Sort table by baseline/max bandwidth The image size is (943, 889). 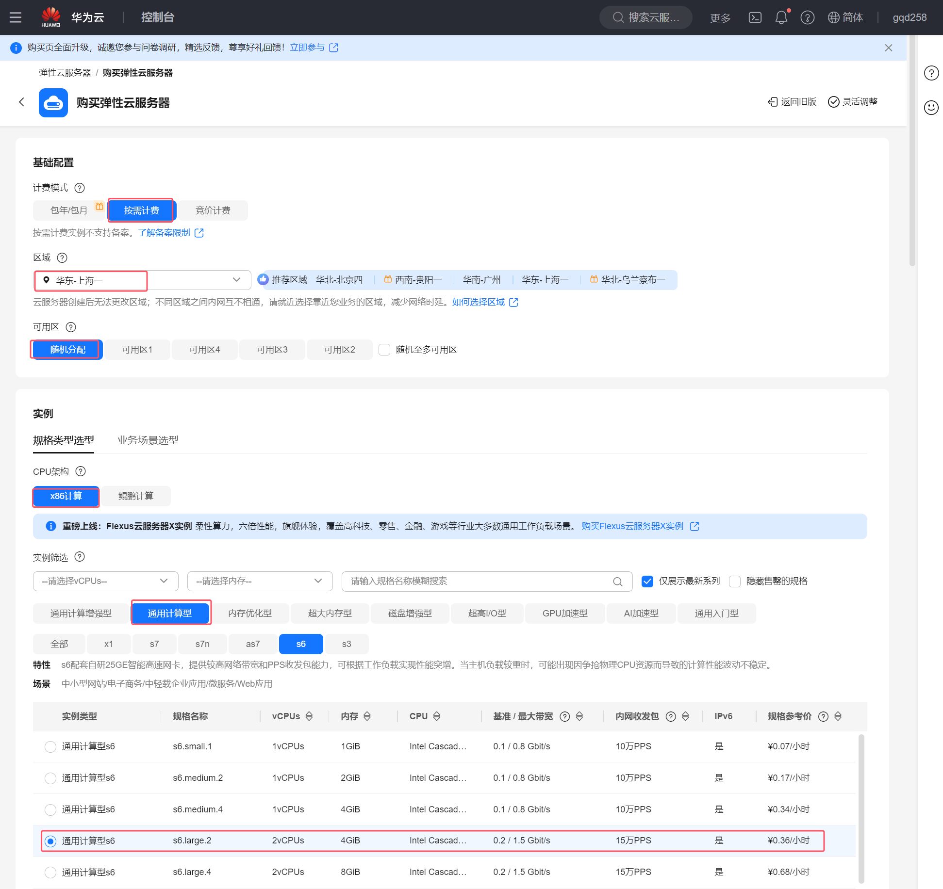[579, 716]
